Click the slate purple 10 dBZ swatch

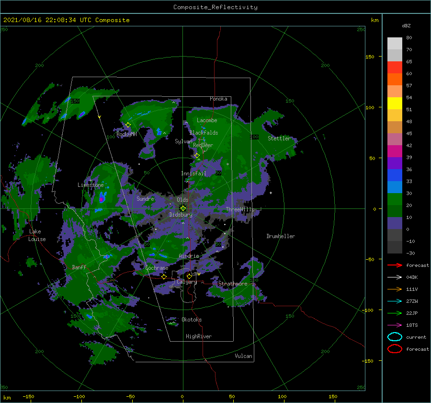click(395, 223)
